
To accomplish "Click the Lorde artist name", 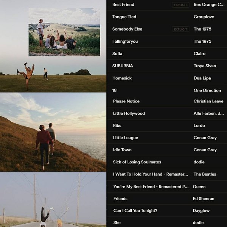I will (199, 126).
